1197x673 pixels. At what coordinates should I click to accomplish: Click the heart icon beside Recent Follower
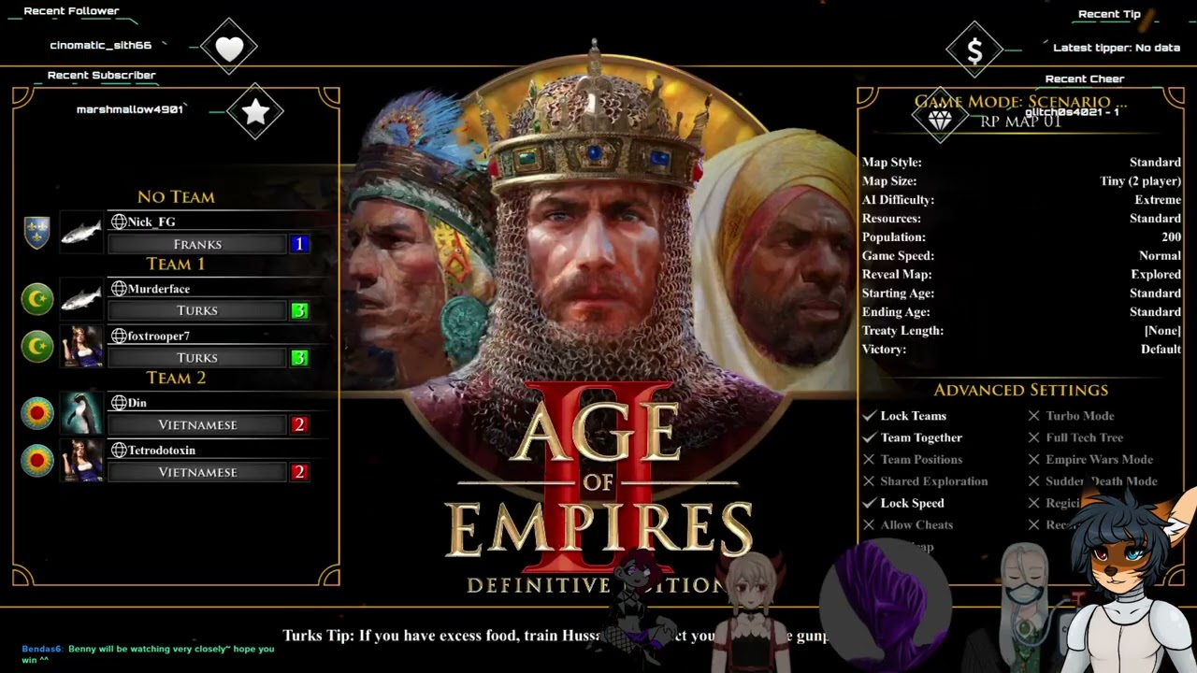point(229,47)
